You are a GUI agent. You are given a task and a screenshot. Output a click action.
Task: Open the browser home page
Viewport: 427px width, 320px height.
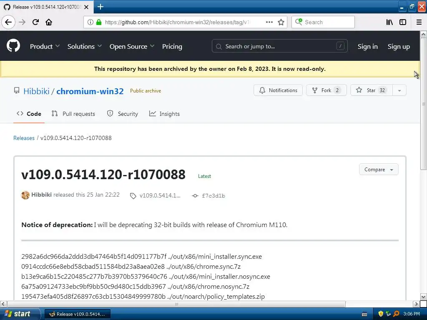pyautogui.click(x=49, y=22)
